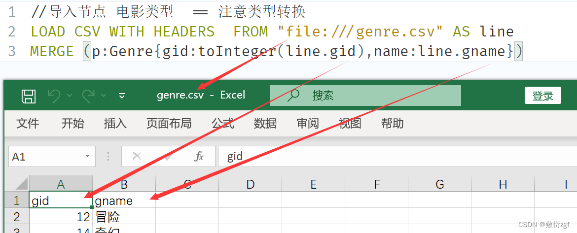
Task: Select cell A2 containing 12
Action: 61,216
